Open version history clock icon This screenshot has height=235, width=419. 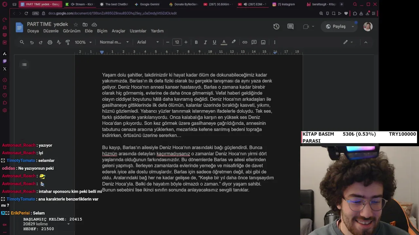pyautogui.click(x=276, y=26)
